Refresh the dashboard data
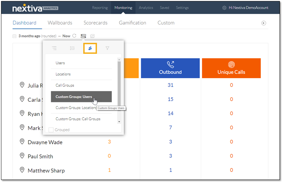Image resolution: width=283 pixels, height=183 pixels. [74, 36]
